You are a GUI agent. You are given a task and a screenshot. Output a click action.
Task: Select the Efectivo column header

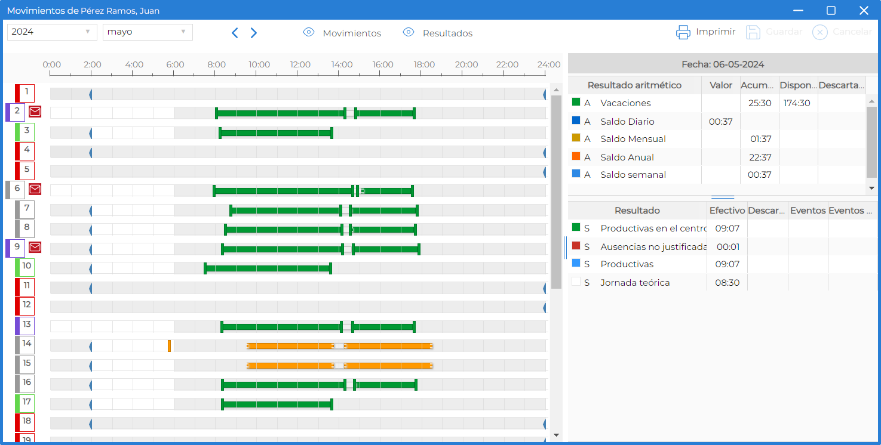point(727,210)
